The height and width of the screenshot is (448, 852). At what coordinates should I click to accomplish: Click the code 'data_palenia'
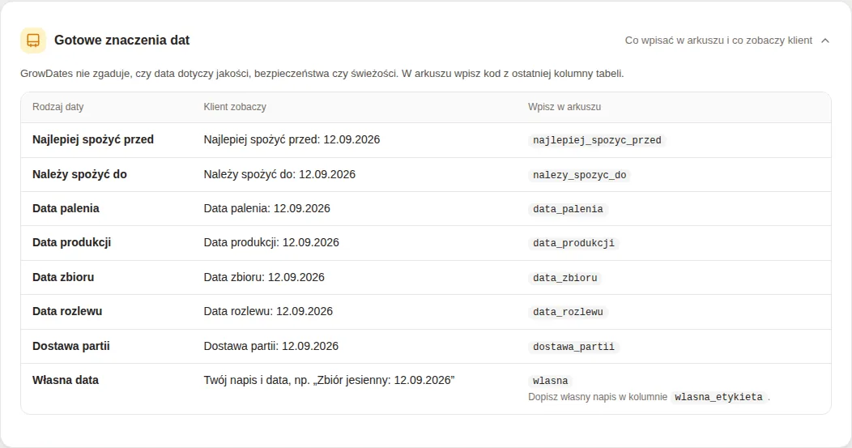click(568, 209)
